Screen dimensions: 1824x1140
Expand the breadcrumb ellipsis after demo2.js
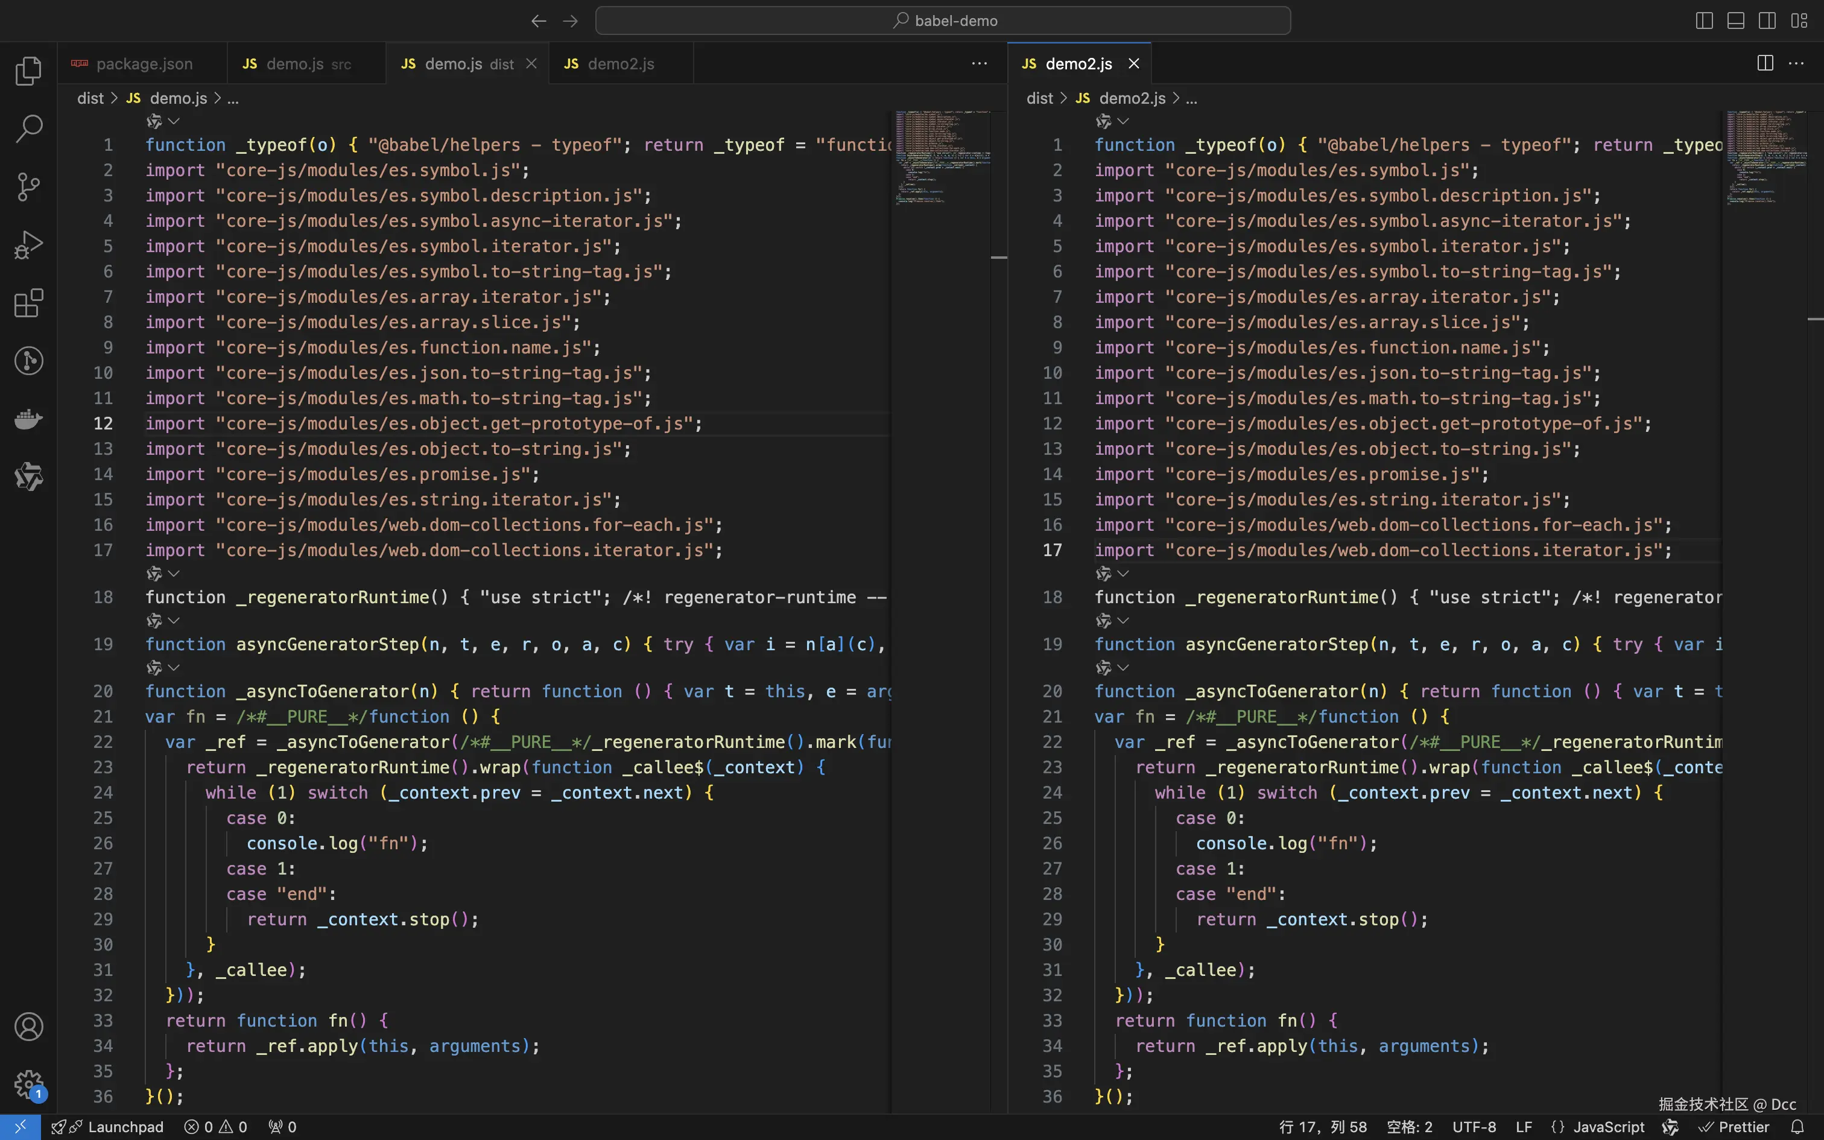[1192, 99]
